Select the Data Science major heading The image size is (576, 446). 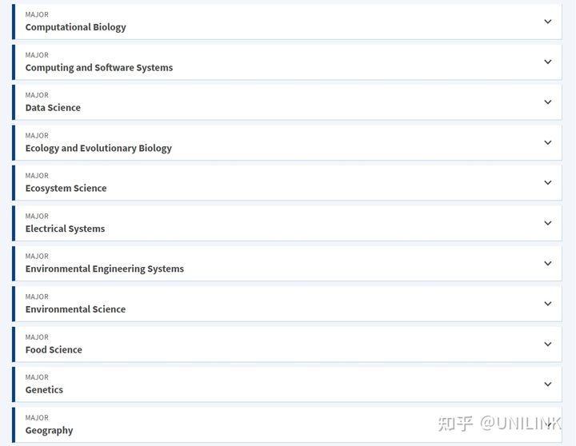(53, 108)
